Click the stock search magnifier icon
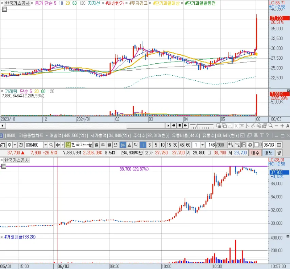290x269 pixels. coord(51,145)
